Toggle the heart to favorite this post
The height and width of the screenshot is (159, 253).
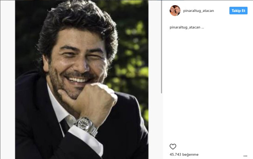click(x=173, y=147)
